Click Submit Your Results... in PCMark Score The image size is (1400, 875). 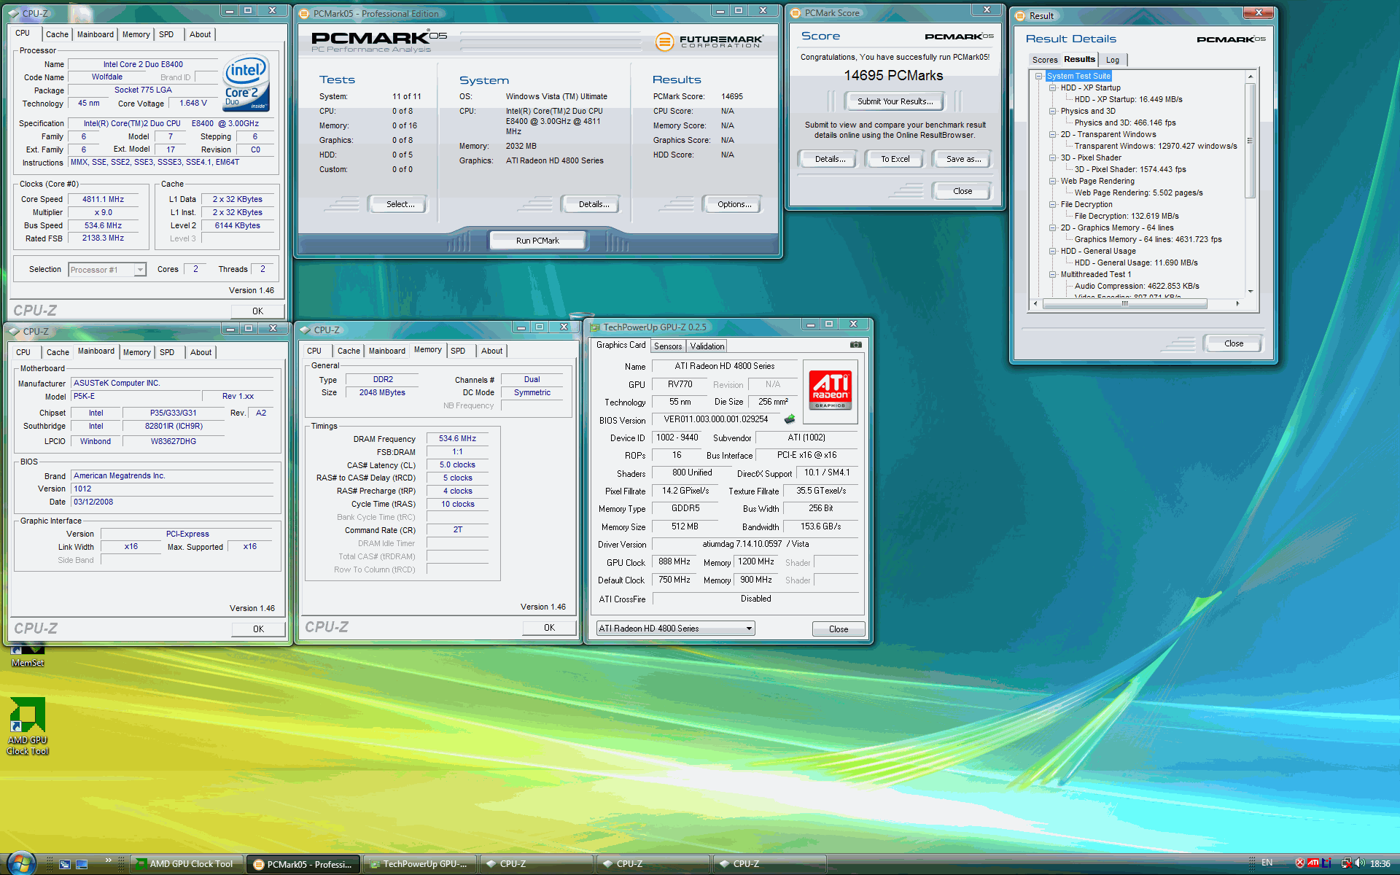(x=895, y=101)
